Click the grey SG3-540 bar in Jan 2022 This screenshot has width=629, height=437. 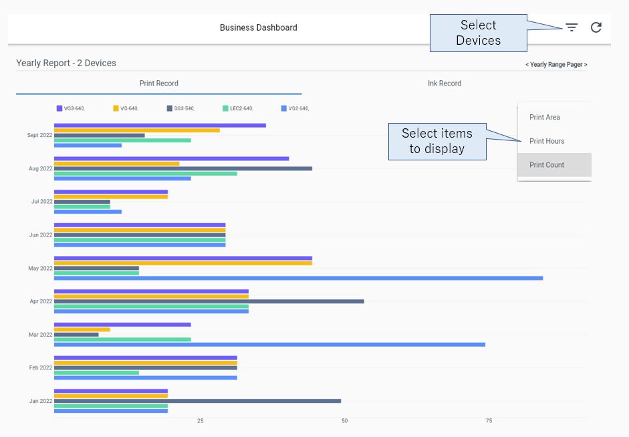point(197,401)
